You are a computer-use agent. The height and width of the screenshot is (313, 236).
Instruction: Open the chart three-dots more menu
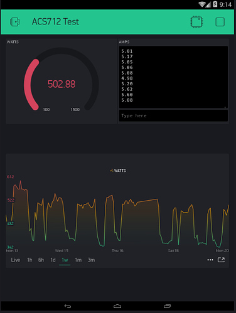[210, 260]
